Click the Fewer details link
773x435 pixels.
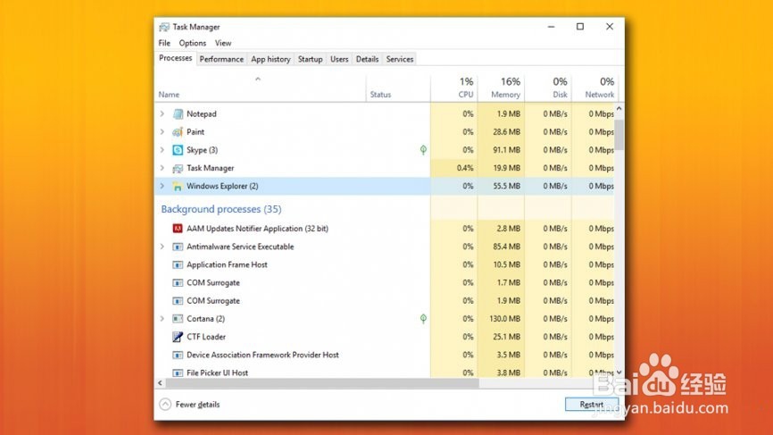point(197,405)
